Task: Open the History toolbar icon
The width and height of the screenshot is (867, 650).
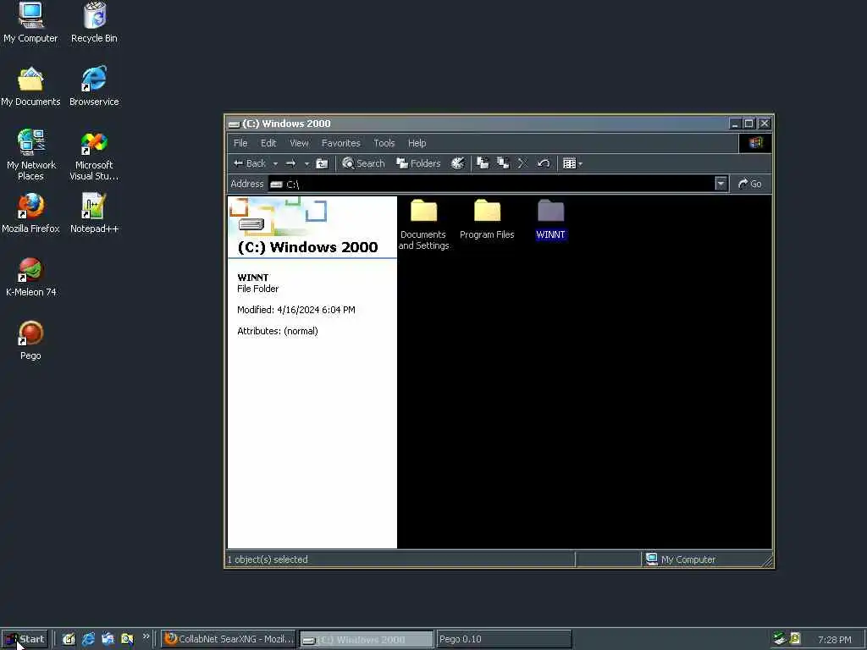Action: point(458,163)
